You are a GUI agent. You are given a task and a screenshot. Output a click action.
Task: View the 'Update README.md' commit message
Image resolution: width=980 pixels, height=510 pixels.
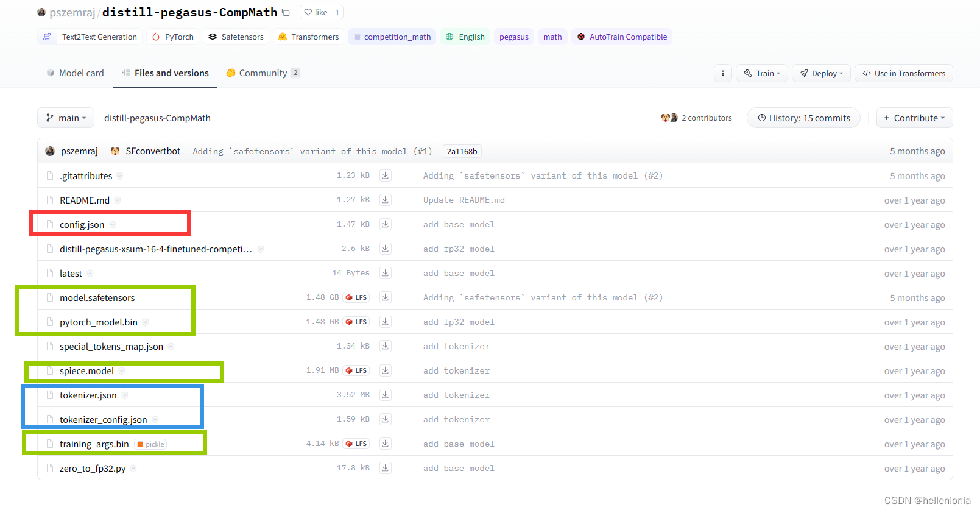point(464,200)
